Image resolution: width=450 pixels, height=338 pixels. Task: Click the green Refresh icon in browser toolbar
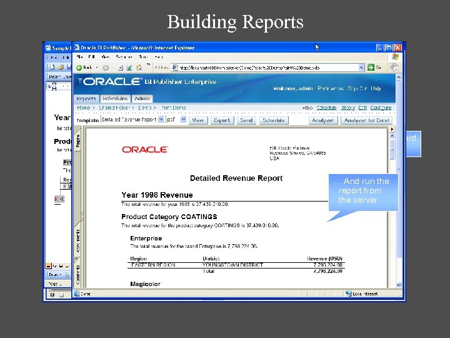tap(129, 68)
